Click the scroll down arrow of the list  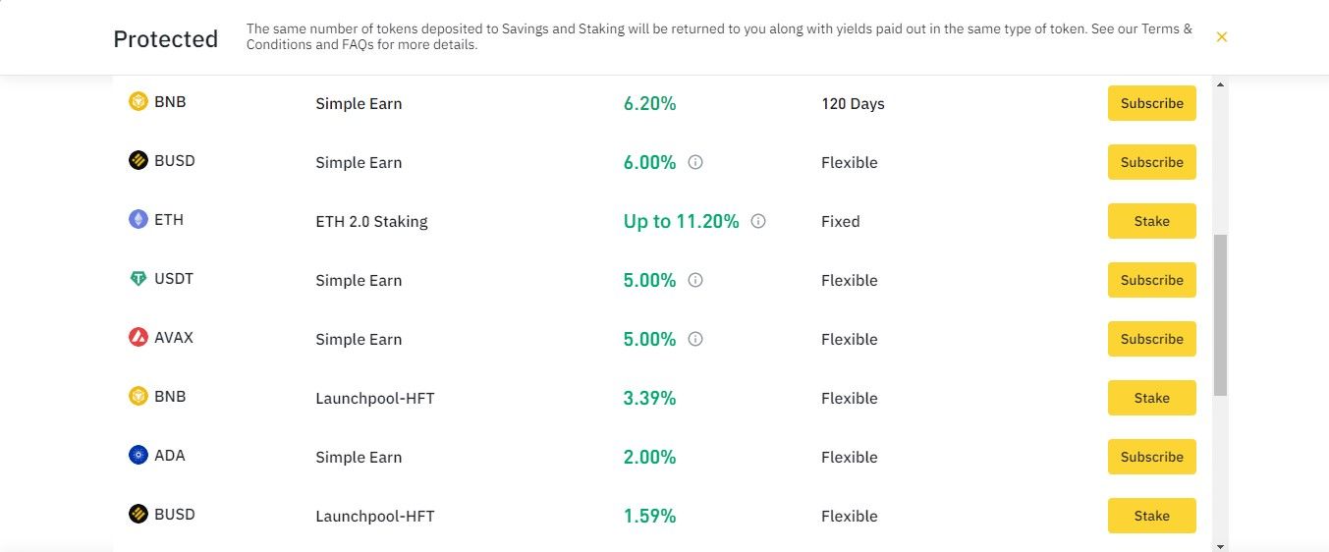coord(1221,545)
